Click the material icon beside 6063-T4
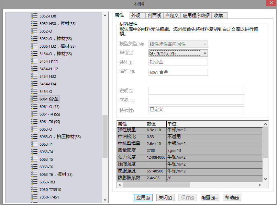This screenshot has height=205, width=277. [34, 152]
